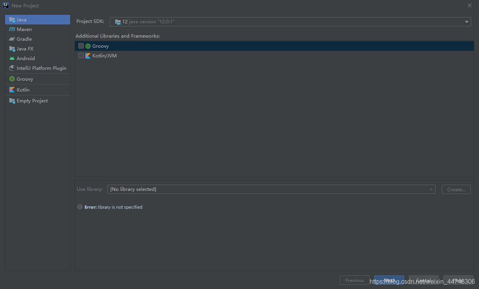
Task: Click the 'Additional Libraries and Frameworks' label
Action: click(x=118, y=36)
